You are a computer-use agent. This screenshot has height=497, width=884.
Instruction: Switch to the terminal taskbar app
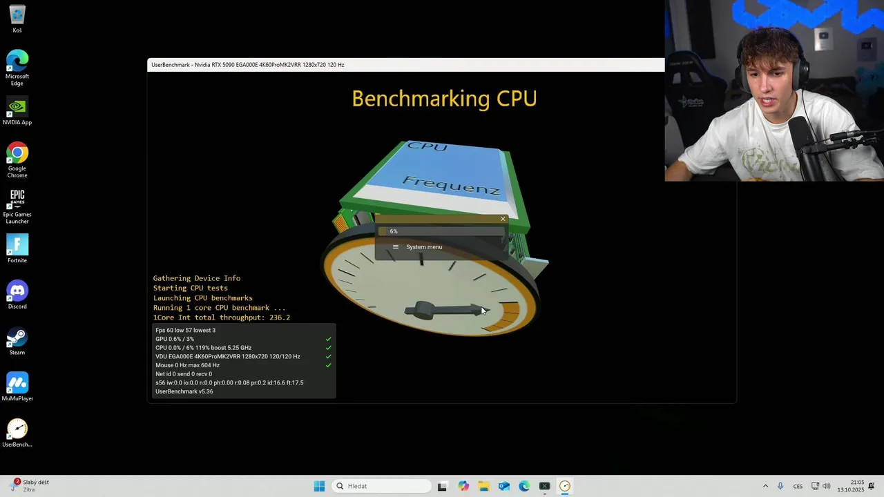(x=545, y=486)
